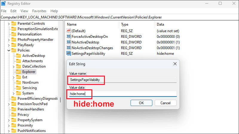This screenshot has width=239, height=134.
Task: Open the Favorites menu
Action: [x=39, y=11]
